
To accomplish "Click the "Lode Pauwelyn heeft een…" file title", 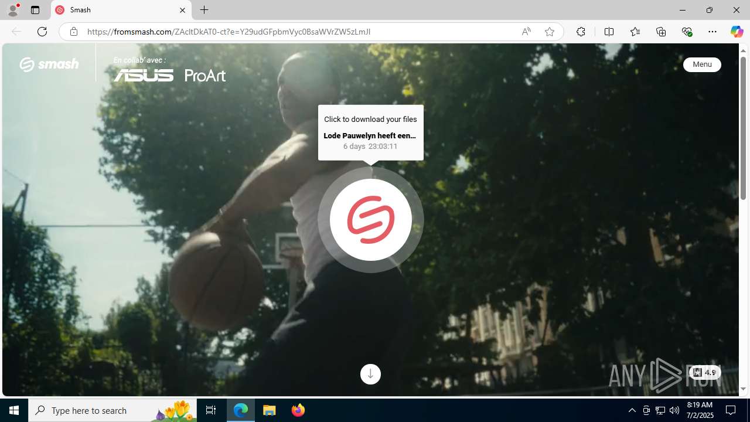I will 370,135.
